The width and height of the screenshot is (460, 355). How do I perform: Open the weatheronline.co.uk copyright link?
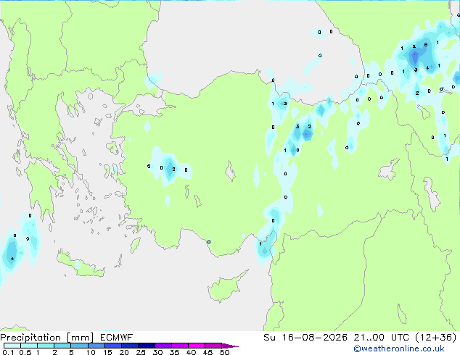click(x=399, y=348)
